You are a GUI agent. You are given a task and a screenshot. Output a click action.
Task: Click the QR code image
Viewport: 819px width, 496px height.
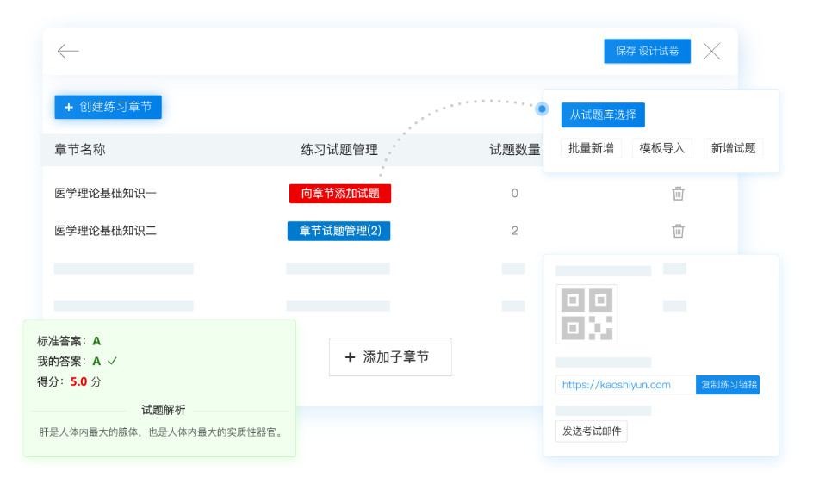tap(586, 313)
